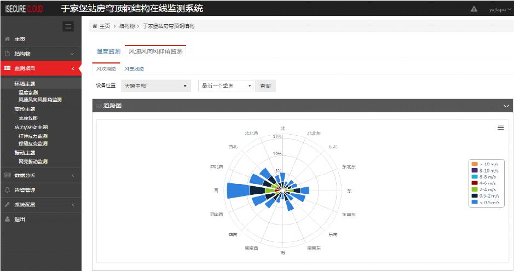Click the large blue west (西) wind bar
The height and width of the screenshot is (271, 514).
238,191
